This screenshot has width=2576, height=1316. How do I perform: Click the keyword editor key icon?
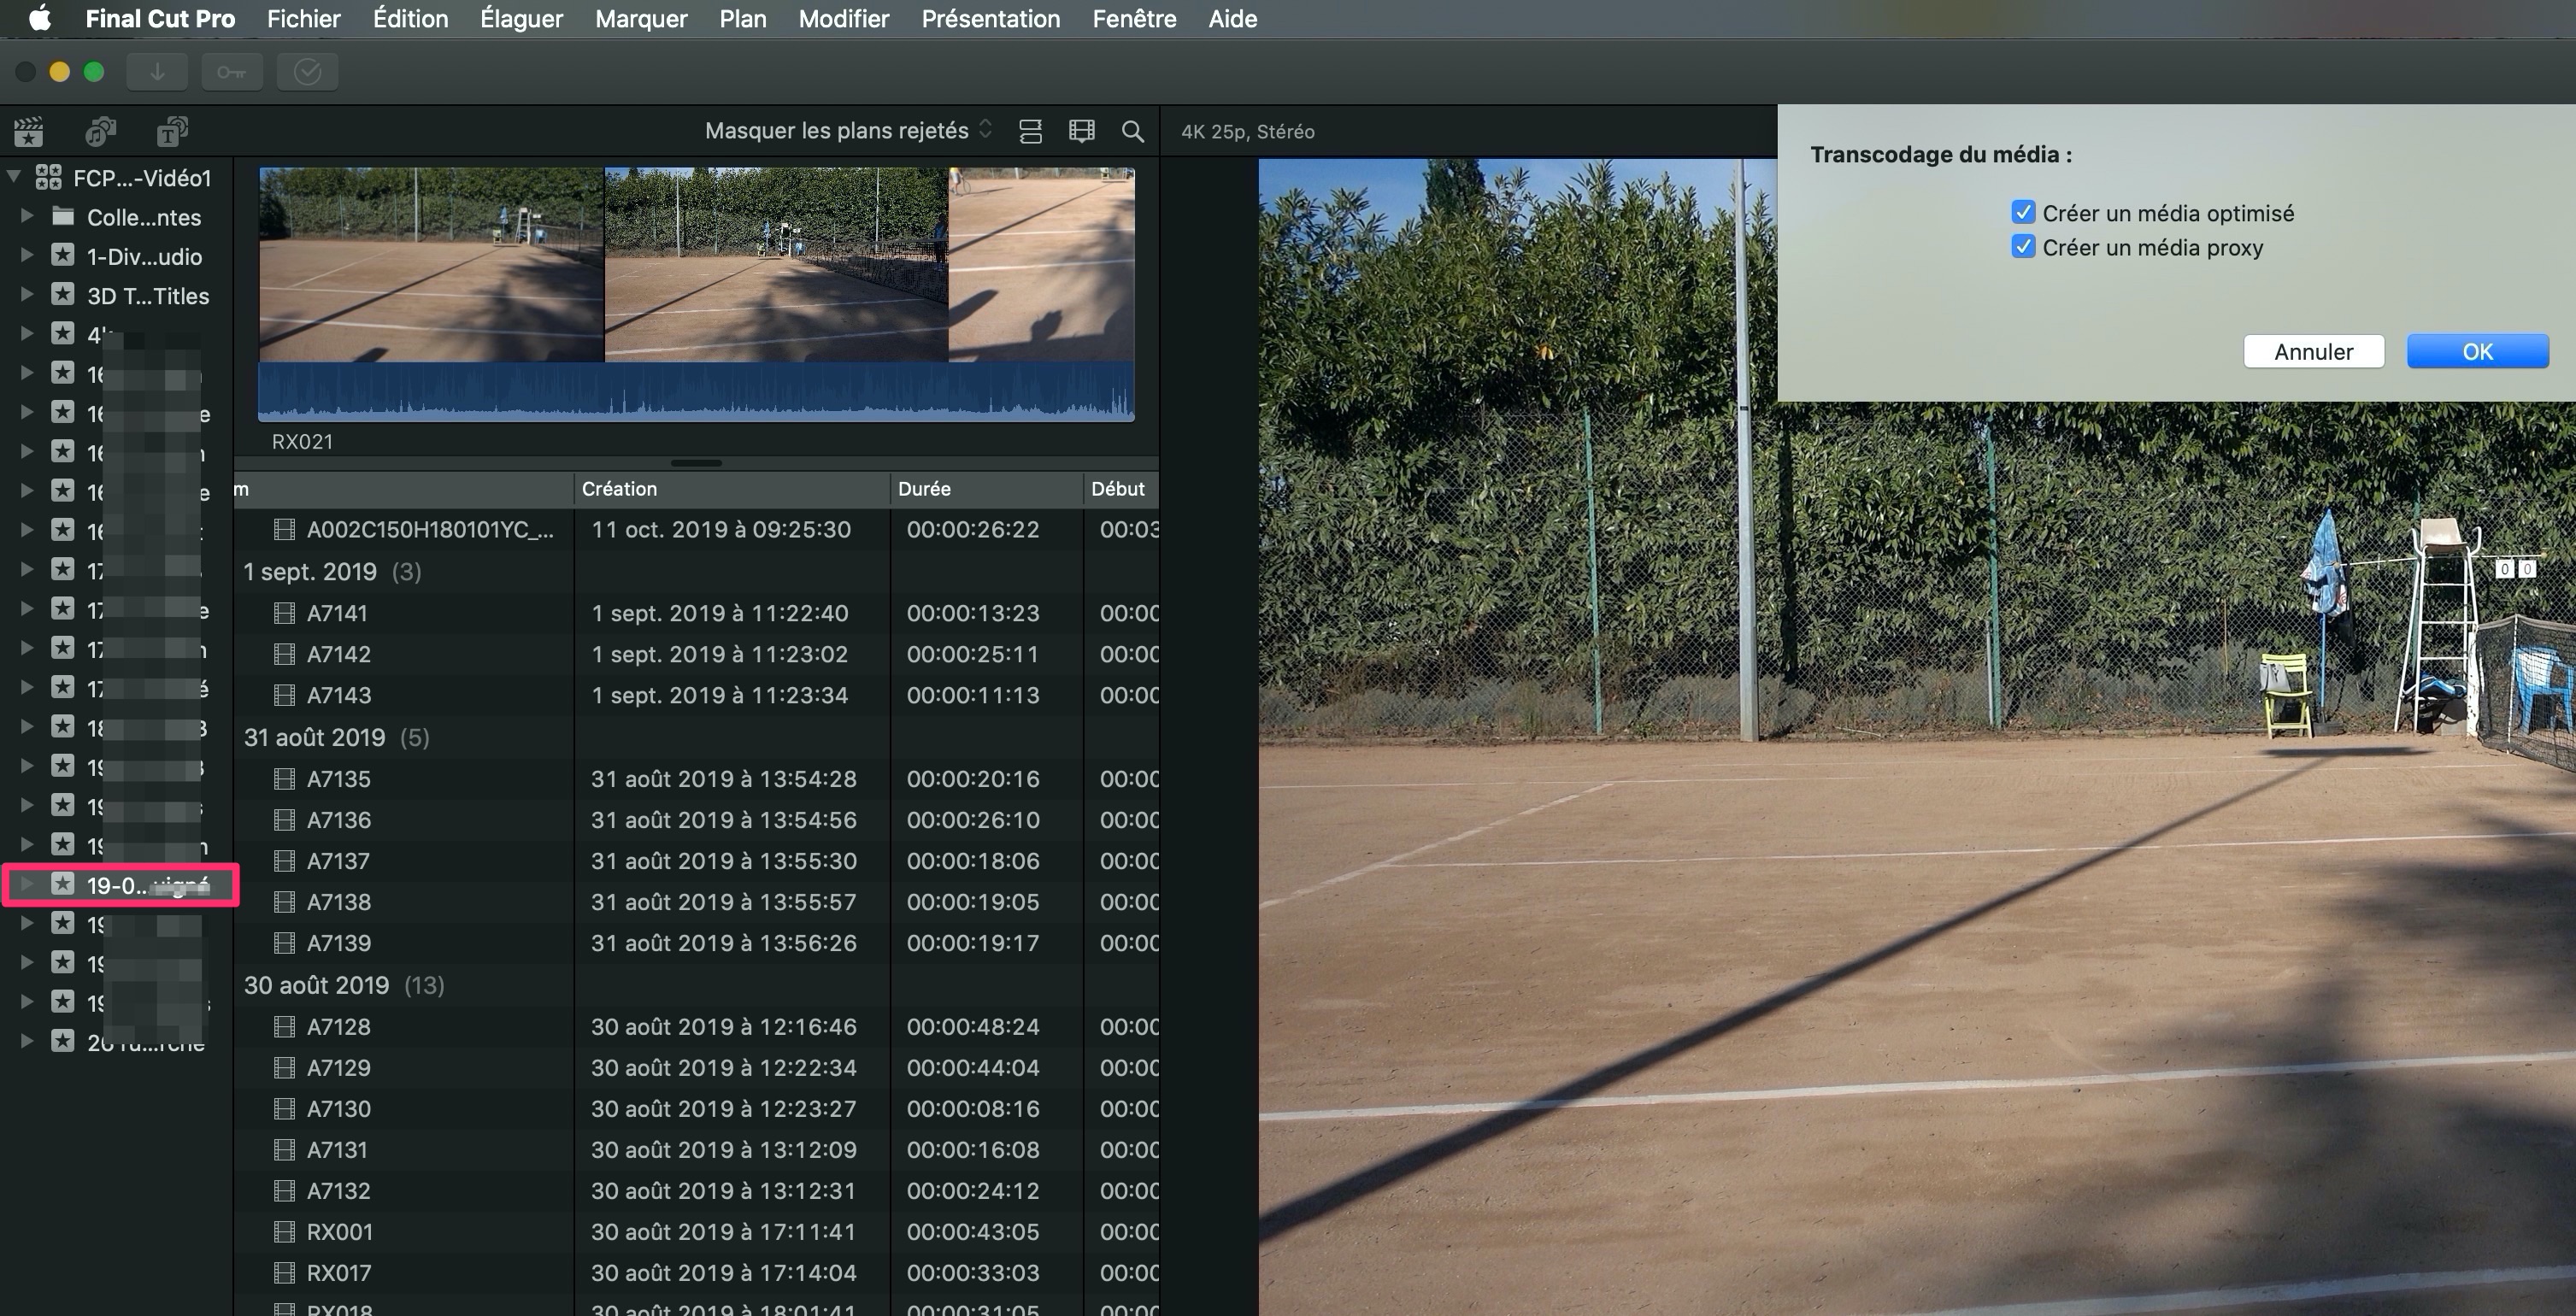coord(231,72)
